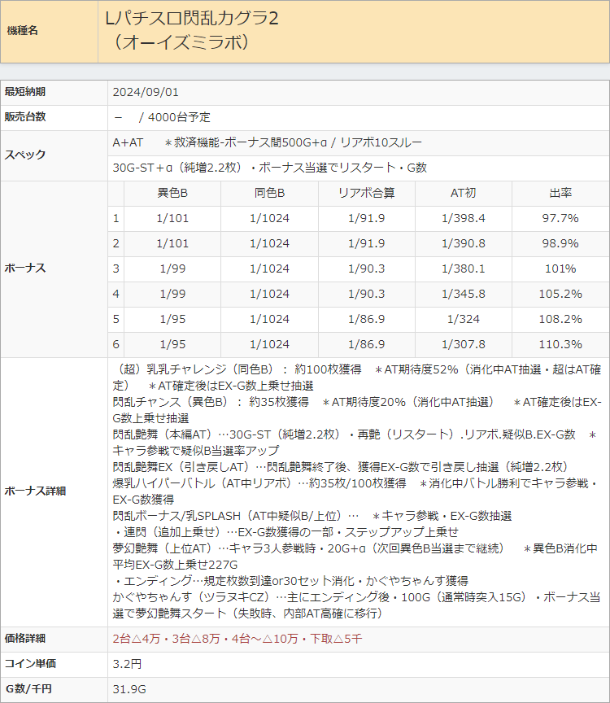Click the リアボ合算 column header
Screen dimensions: 610x703
[x=367, y=193]
